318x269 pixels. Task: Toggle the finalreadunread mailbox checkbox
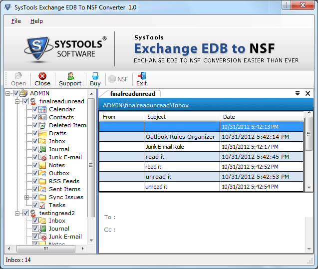[25, 101]
